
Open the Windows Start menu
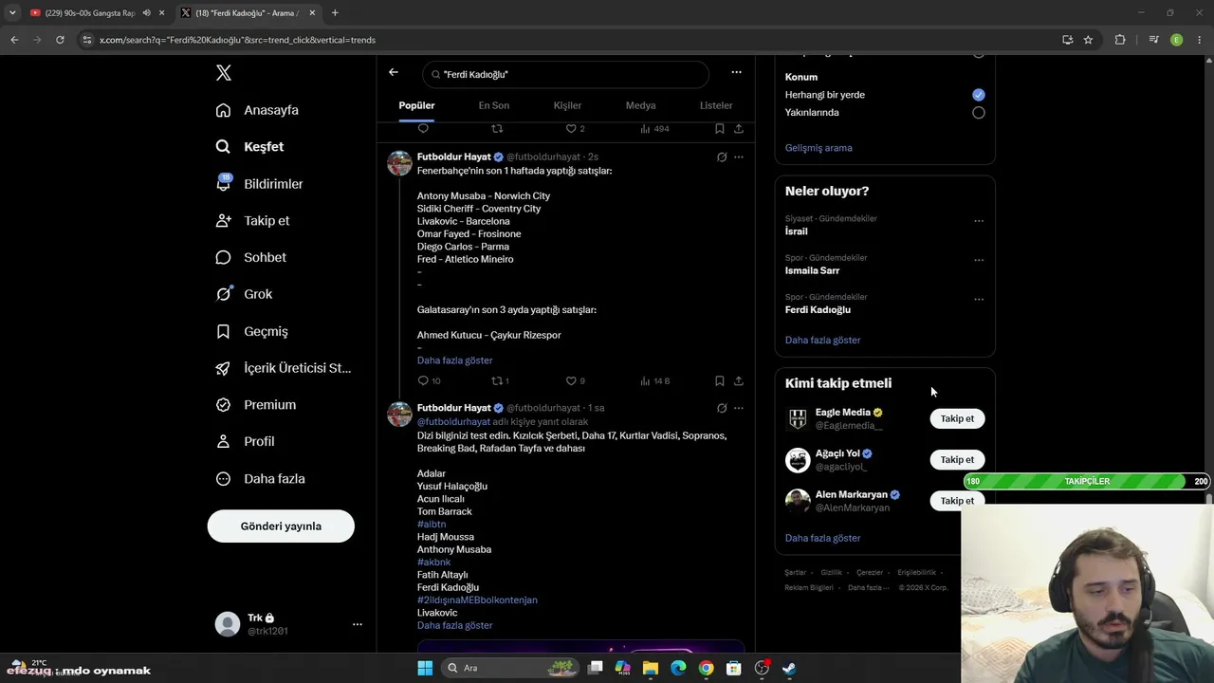tap(425, 668)
